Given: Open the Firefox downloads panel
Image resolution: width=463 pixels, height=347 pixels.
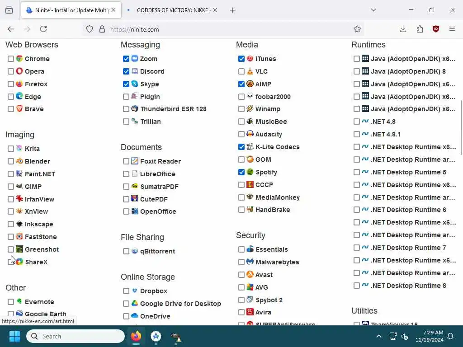Looking at the screenshot, I should (403, 29).
